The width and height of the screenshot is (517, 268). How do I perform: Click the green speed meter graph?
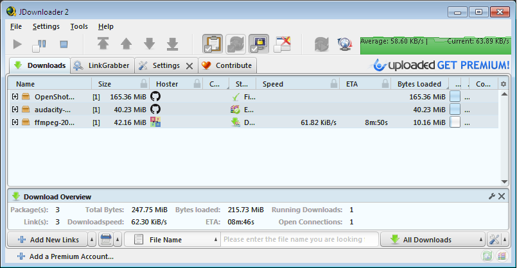pyautogui.click(x=435, y=46)
